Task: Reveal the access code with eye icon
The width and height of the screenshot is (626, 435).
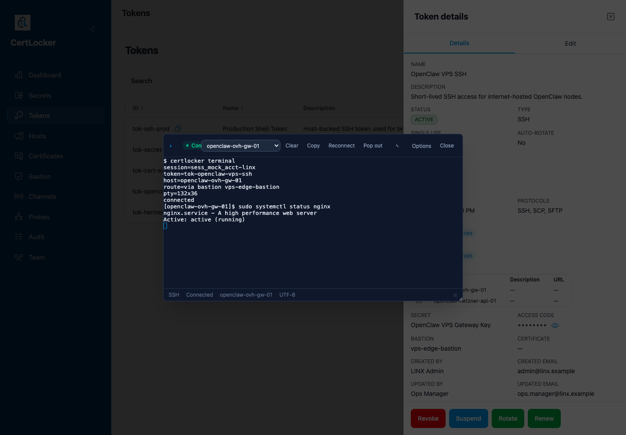Action: [555, 325]
